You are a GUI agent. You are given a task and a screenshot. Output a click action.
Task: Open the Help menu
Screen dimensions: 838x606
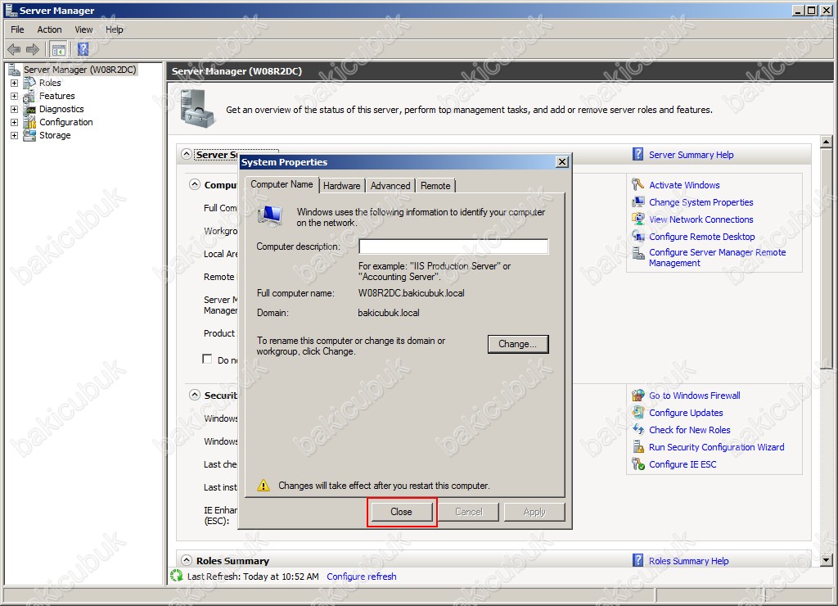pos(115,29)
